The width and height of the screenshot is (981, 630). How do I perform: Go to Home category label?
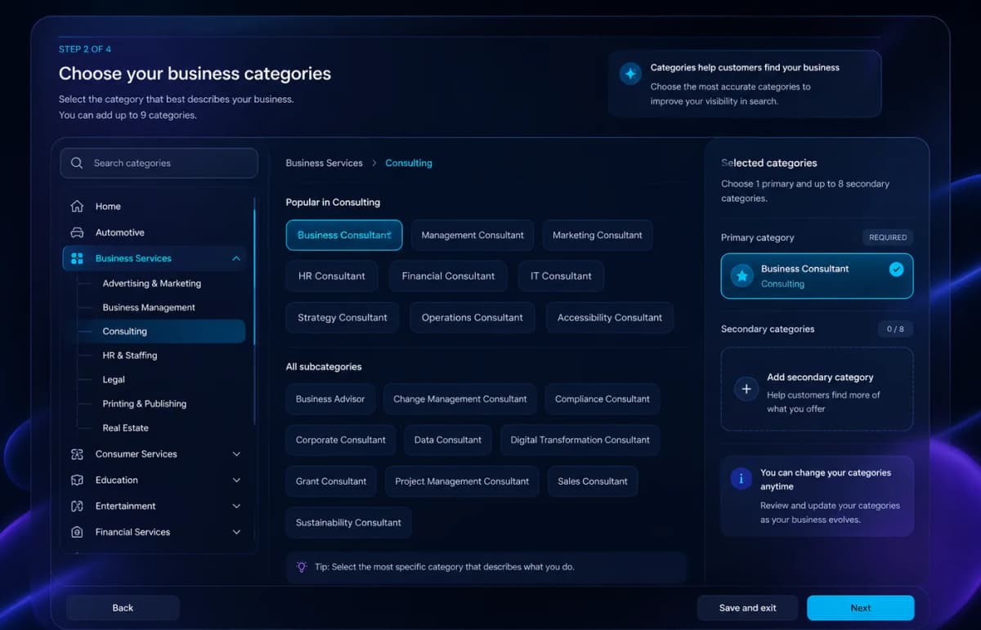coord(108,207)
